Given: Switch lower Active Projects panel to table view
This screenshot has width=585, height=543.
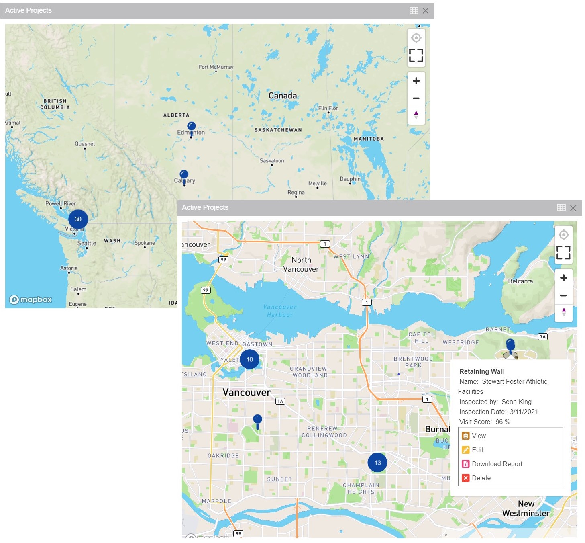Looking at the screenshot, I should pyautogui.click(x=561, y=207).
